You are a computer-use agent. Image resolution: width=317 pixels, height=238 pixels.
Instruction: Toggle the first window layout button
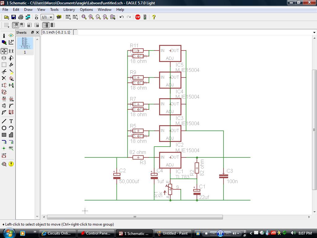pyautogui.click(x=15, y=25)
